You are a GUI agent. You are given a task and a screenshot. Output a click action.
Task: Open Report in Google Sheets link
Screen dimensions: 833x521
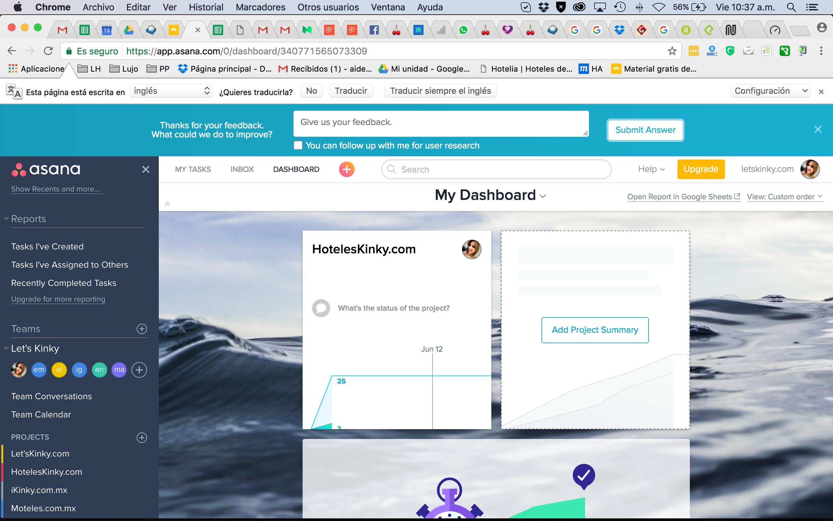pyautogui.click(x=683, y=197)
